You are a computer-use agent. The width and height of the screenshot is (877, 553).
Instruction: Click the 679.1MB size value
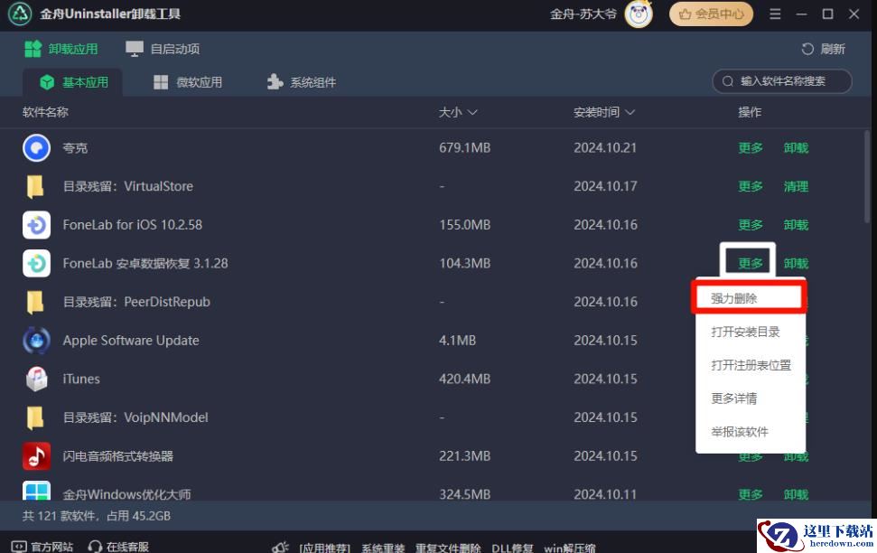point(465,148)
